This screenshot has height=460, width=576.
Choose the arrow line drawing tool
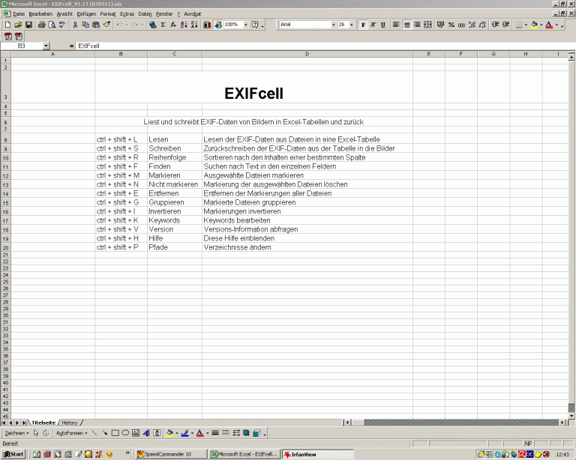point(105,433)
